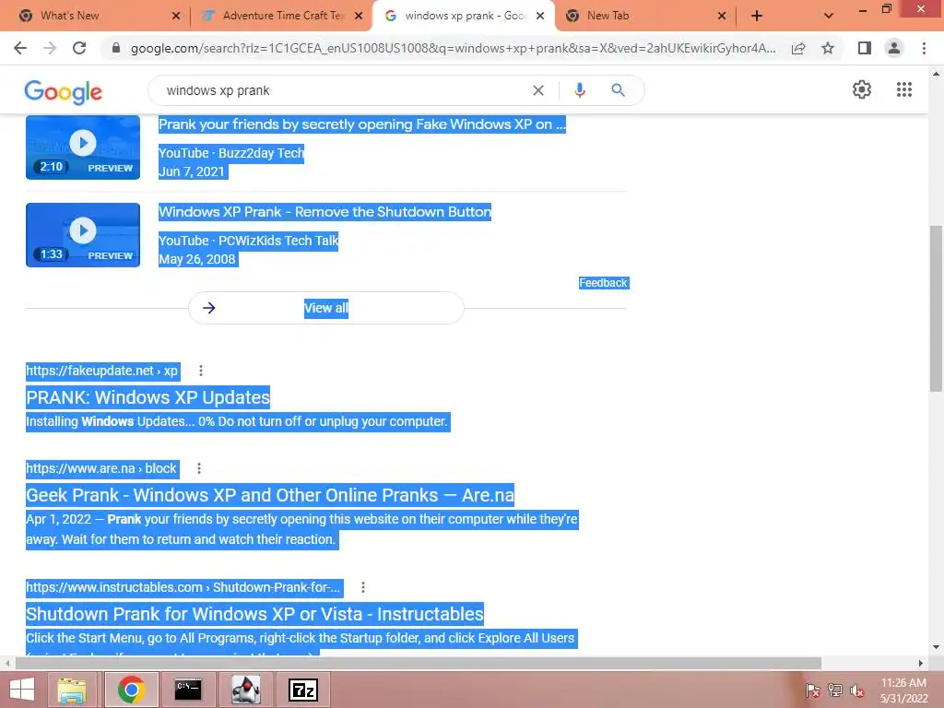View the site lock icon info
This screenshot has width=944, height=708.
116,48
